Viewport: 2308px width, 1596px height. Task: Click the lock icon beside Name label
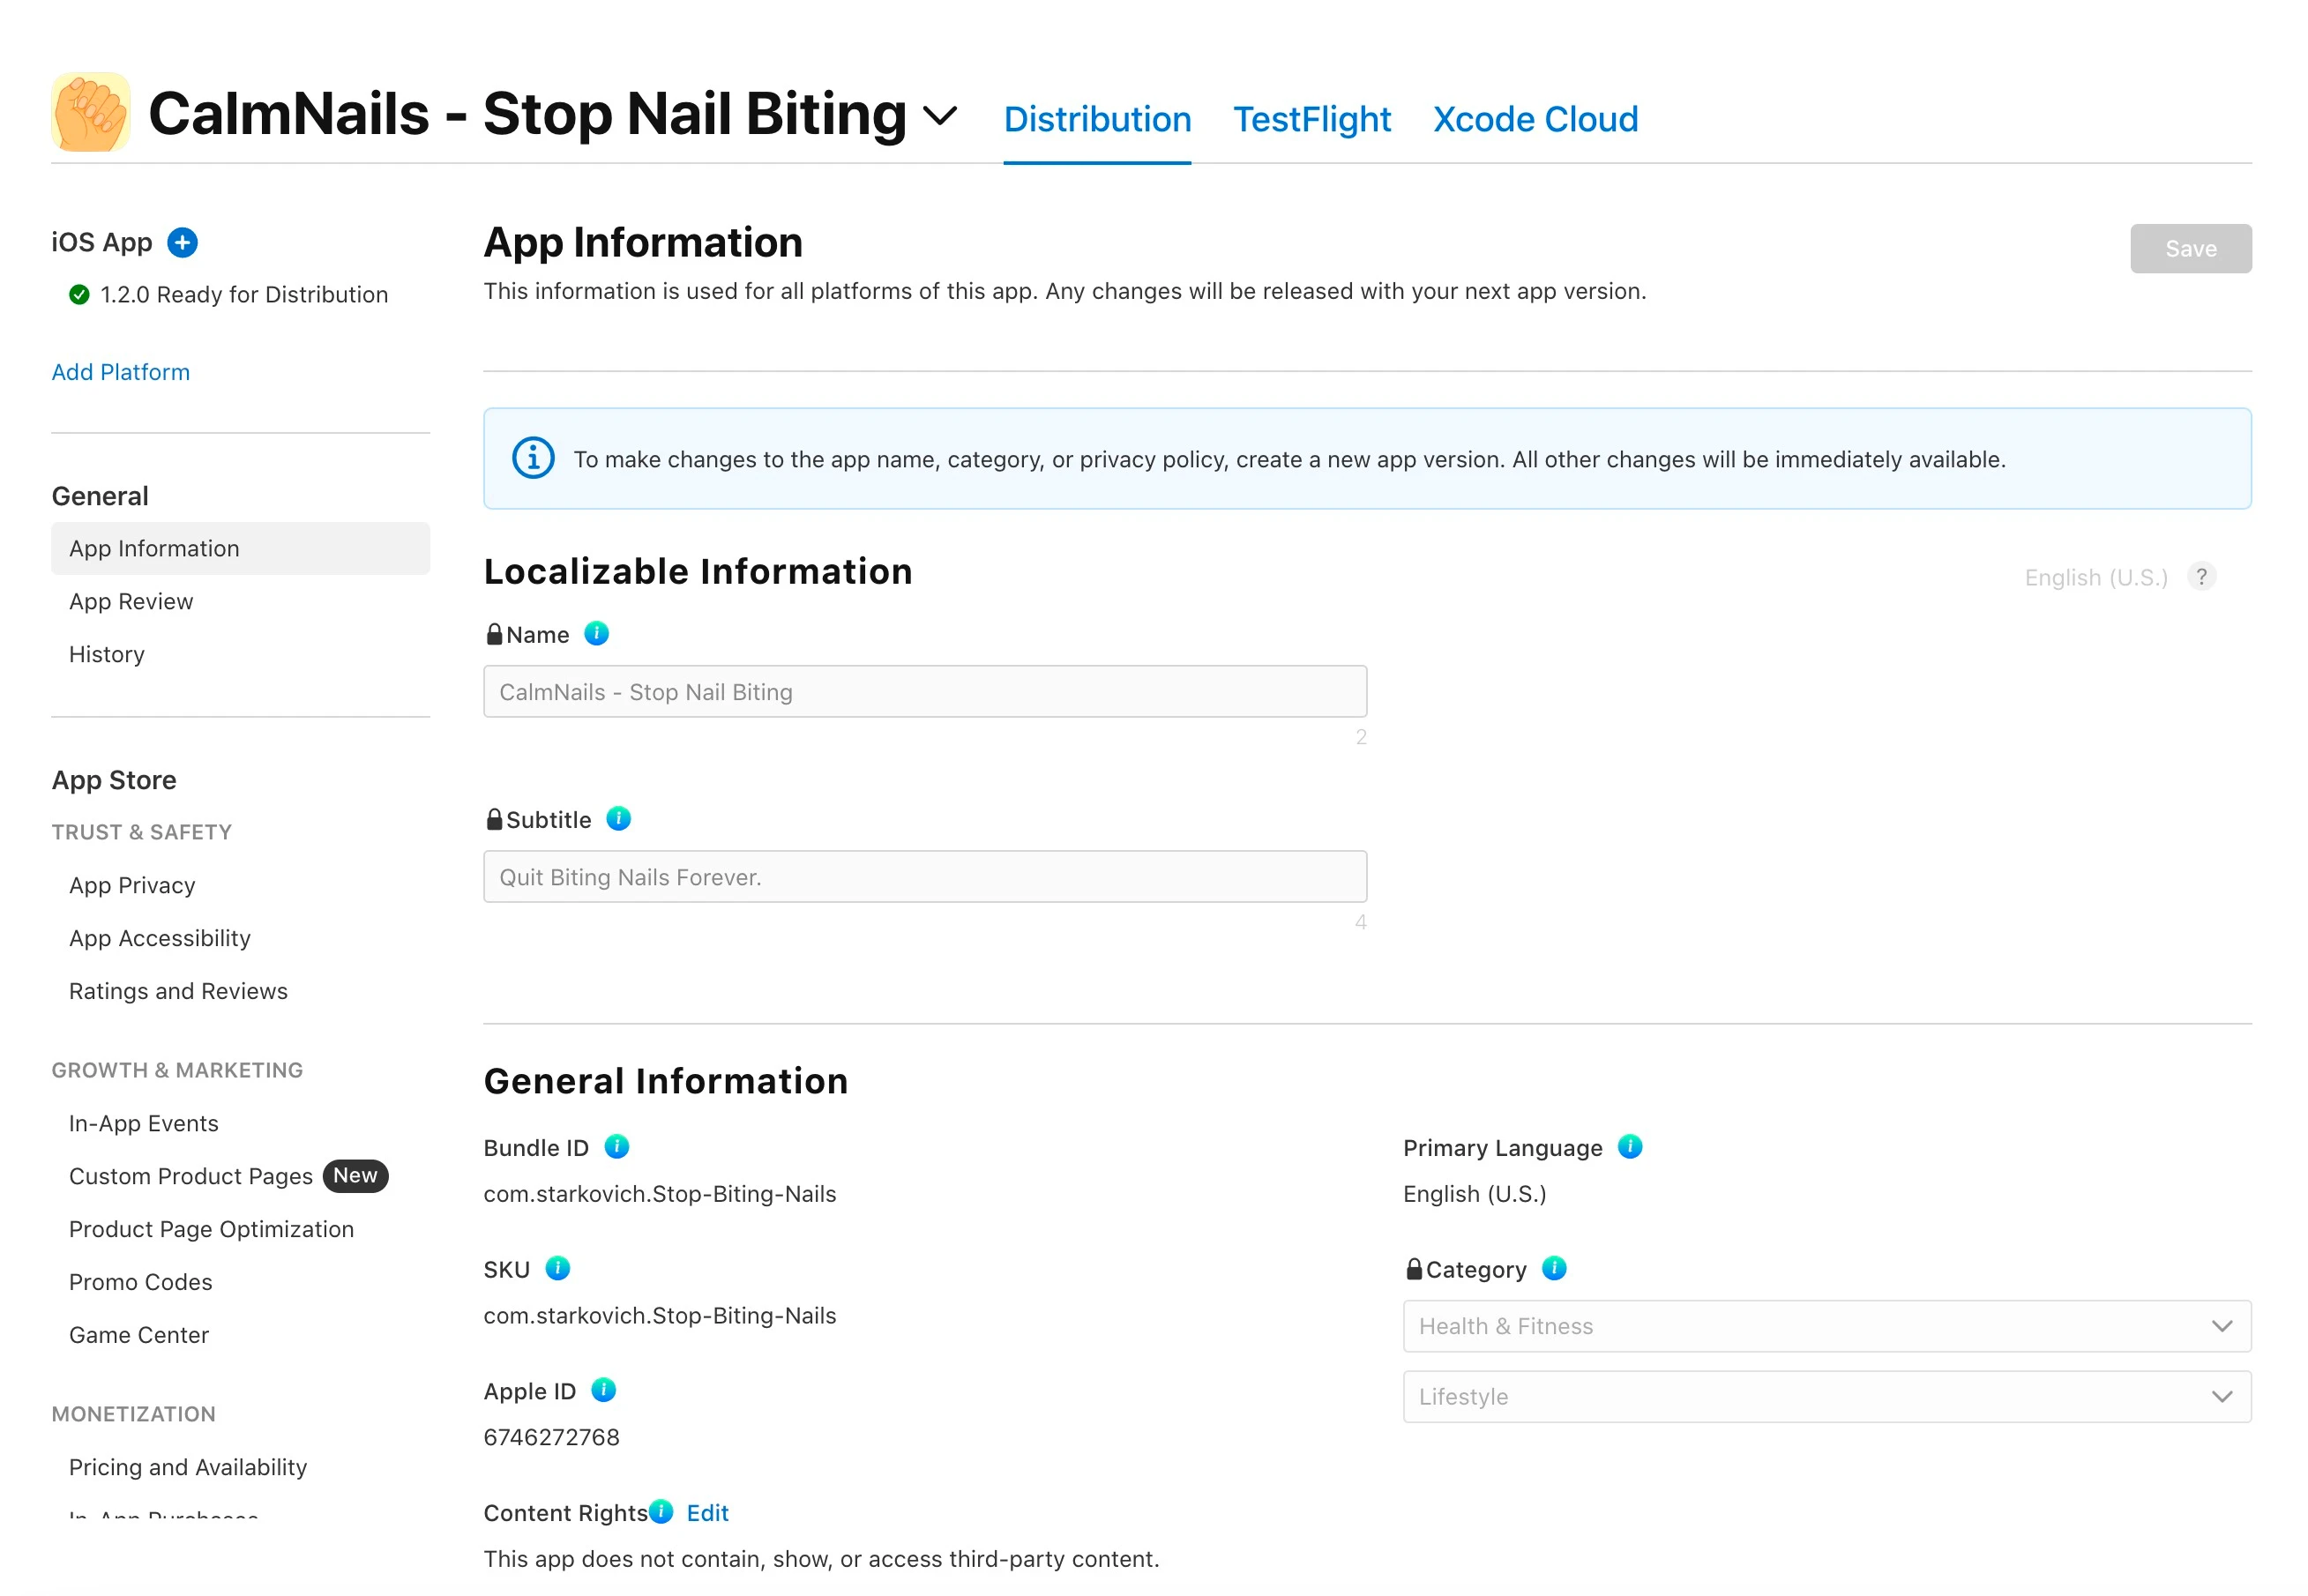[494, 634]
